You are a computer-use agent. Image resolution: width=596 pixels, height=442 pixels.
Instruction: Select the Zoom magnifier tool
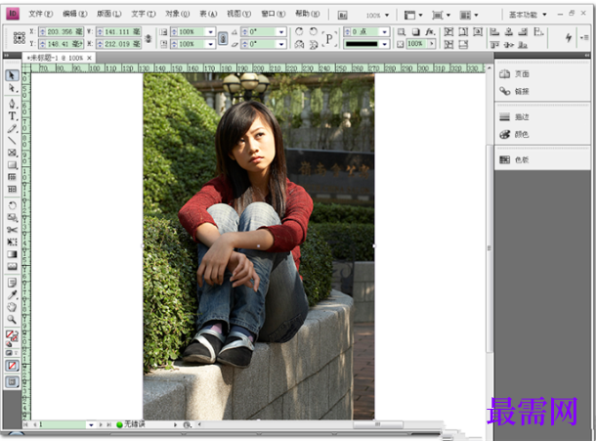coord(12,319)
